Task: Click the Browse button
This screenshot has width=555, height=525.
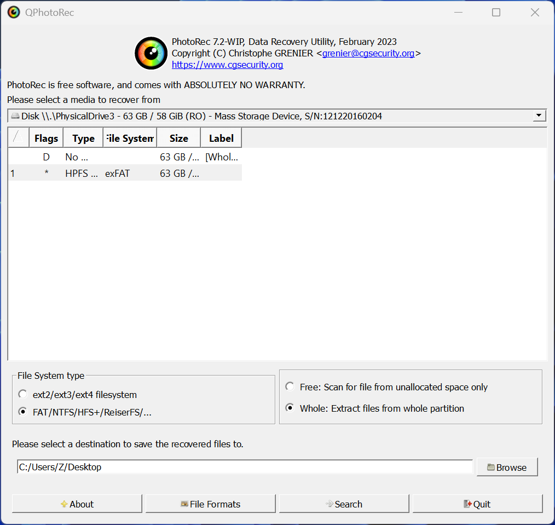Action: [x=507, y=468]
